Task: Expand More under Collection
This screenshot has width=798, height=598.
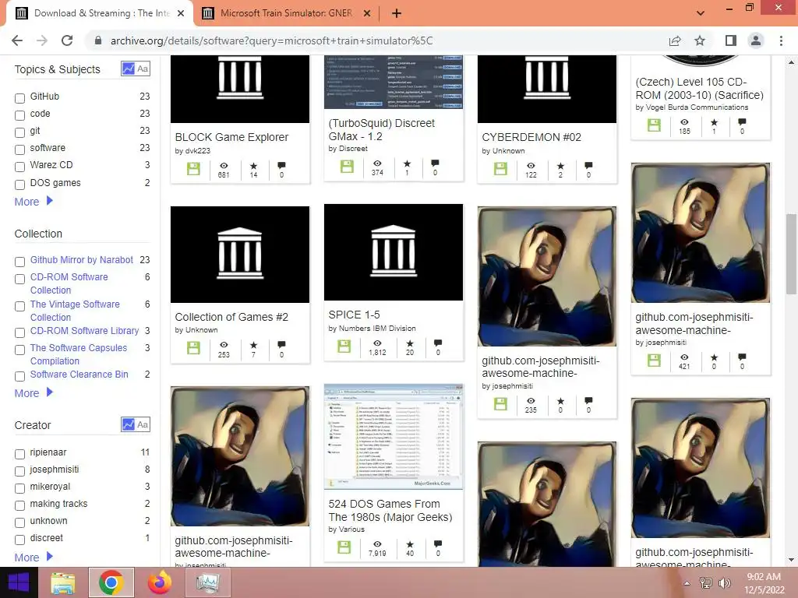Action: [x=34, y=393]
